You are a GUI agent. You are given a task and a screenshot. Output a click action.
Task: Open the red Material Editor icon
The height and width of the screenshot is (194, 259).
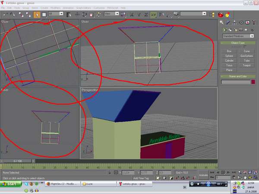pyautogui.click(x=221, y=15)
